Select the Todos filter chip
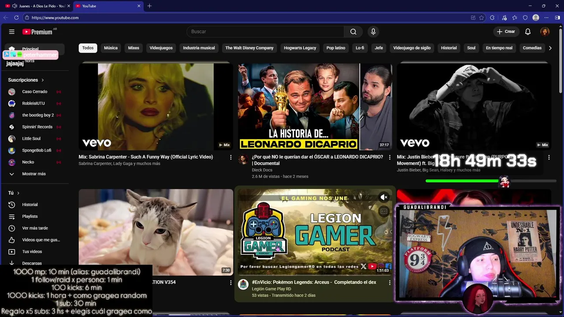564x317 pixels. click(88, 48)
